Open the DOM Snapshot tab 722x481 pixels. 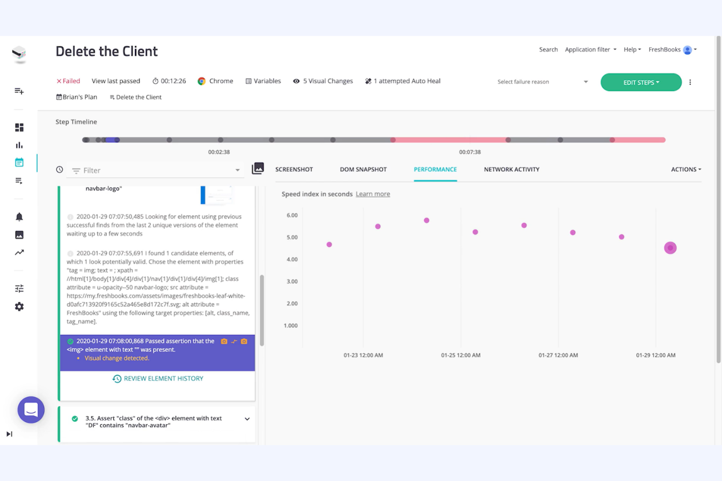coord(363,169)
